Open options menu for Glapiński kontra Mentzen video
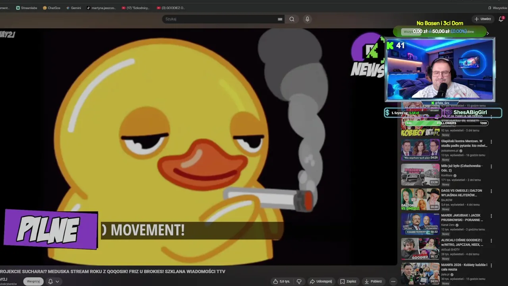 click(x=491, y=142)
